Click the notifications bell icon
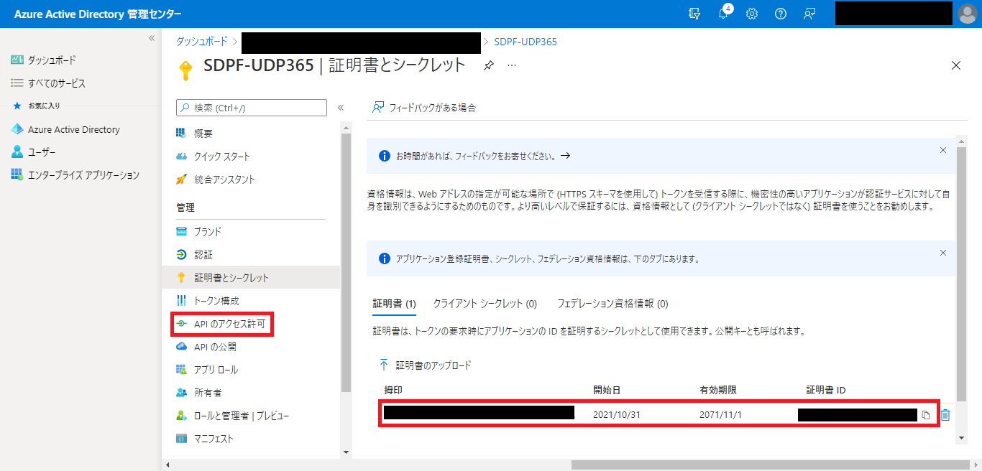Screen dimensions: 982x471 coord(723,14)
